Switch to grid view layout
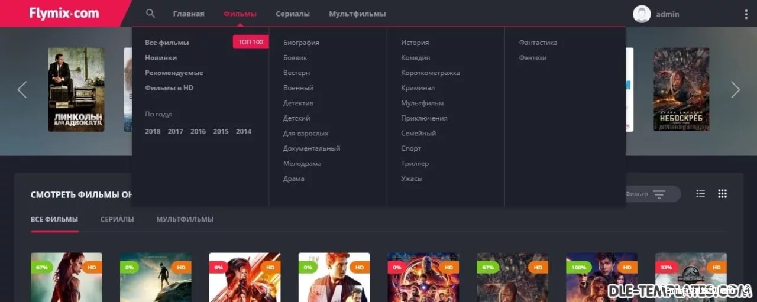This screenshot has width=757, height=302. tap(722, 194)
